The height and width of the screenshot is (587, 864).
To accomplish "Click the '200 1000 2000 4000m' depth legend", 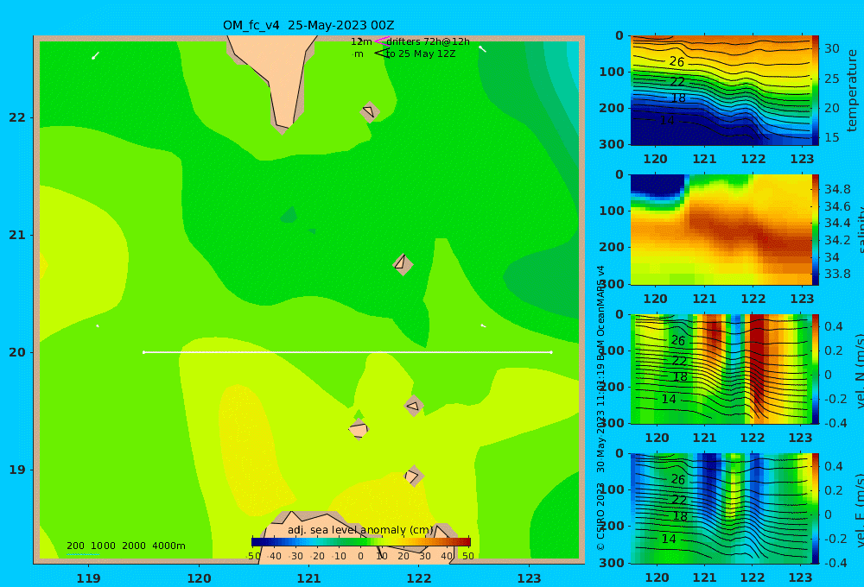I will [x=125, y=546].
